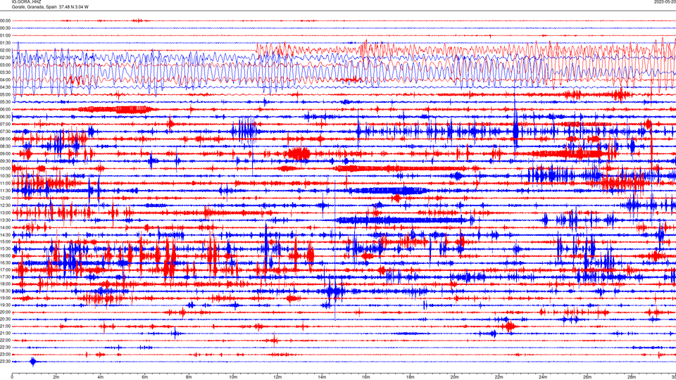
Task: Select the 06:00 time row label
Action: click(5, 110)
